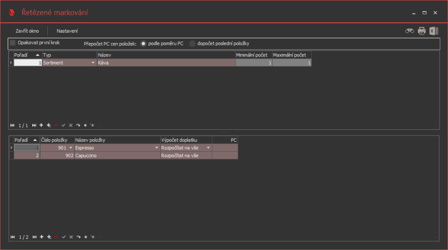Click Zavřít okno to close the window
Image resolution: width=448 pixels, height=250 pixels.
[x=27, y=31]
